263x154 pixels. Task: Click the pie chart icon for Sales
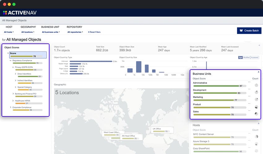[x=256, y=114]
